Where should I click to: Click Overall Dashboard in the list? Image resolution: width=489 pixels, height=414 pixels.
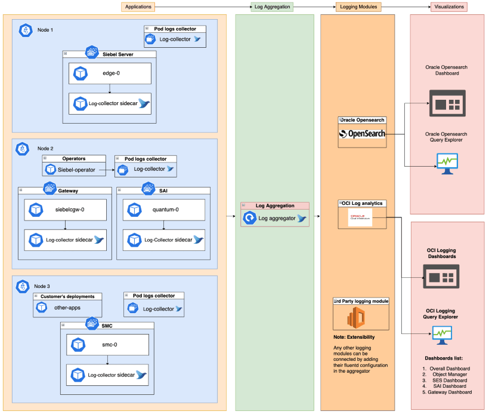coord(450,369)
